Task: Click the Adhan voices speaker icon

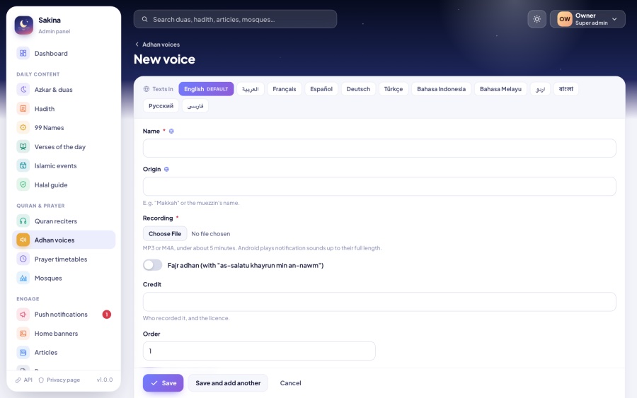Action: (x=23, y=240)
